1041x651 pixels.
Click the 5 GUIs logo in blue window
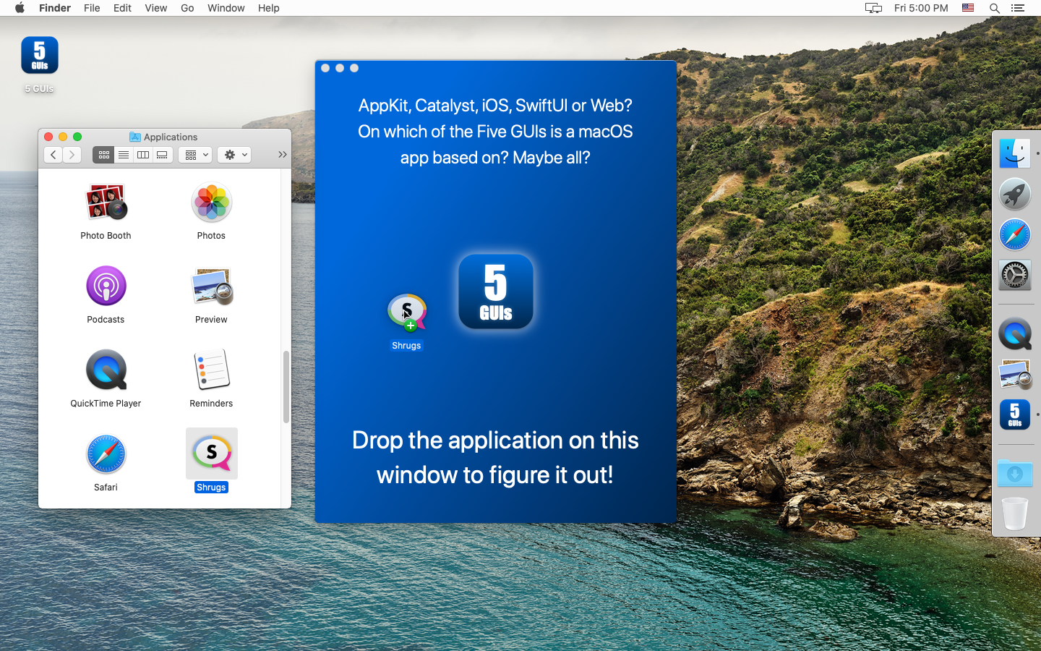(495, 292)
